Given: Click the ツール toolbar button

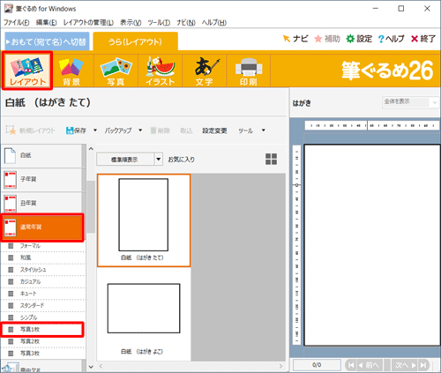Looking at the screenshot, I should click(x=245, y=131).
